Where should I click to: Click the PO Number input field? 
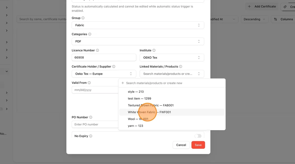click(x=95, y=124)
